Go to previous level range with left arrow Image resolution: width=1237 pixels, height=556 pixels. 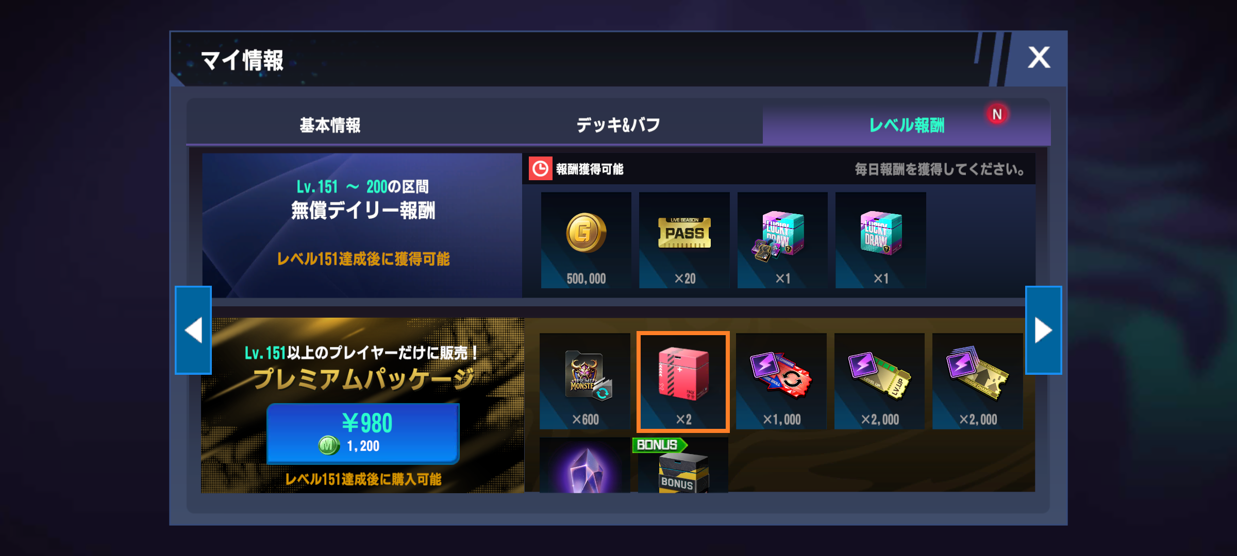tap(193, 330)
